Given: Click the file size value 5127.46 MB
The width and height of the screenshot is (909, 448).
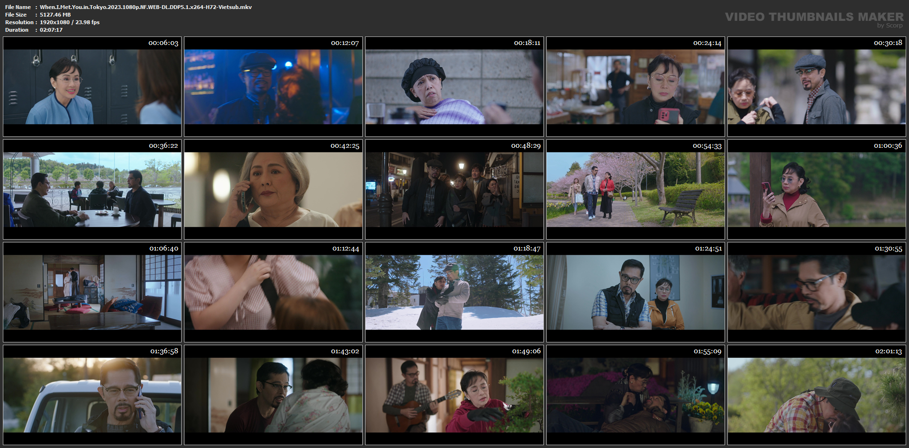Looking at the screenshot, I should [x=55, y=15].
